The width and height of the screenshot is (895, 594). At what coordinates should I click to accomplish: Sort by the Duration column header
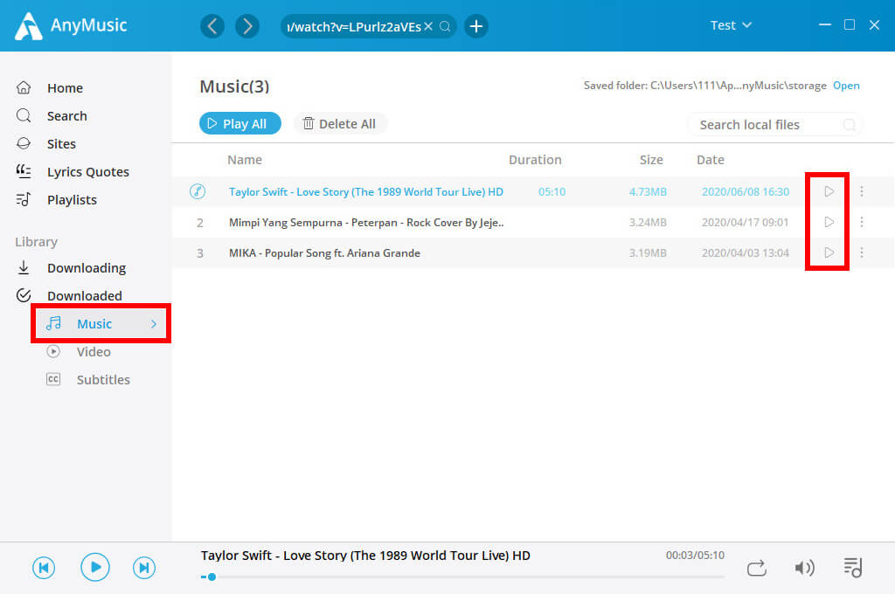[x=535, y=160]
